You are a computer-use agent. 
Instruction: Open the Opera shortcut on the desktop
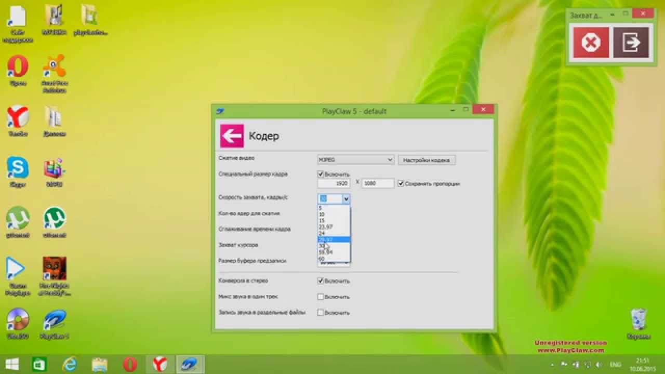(18, 71)
